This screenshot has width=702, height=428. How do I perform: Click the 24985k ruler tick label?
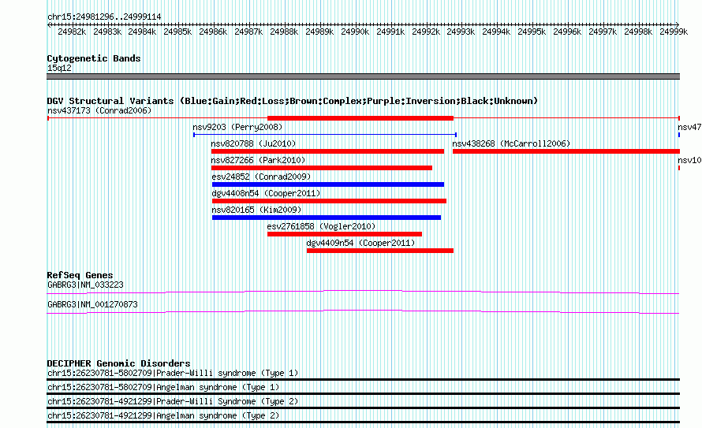tap(177, 32)
